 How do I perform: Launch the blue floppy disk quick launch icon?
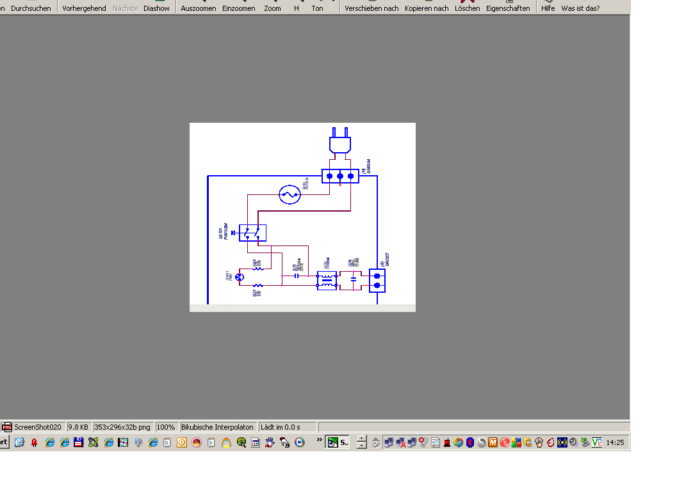coord(78,442)
